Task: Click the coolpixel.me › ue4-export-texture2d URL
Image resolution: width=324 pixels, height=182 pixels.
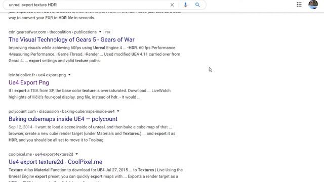Action: [x=41, y=154]
